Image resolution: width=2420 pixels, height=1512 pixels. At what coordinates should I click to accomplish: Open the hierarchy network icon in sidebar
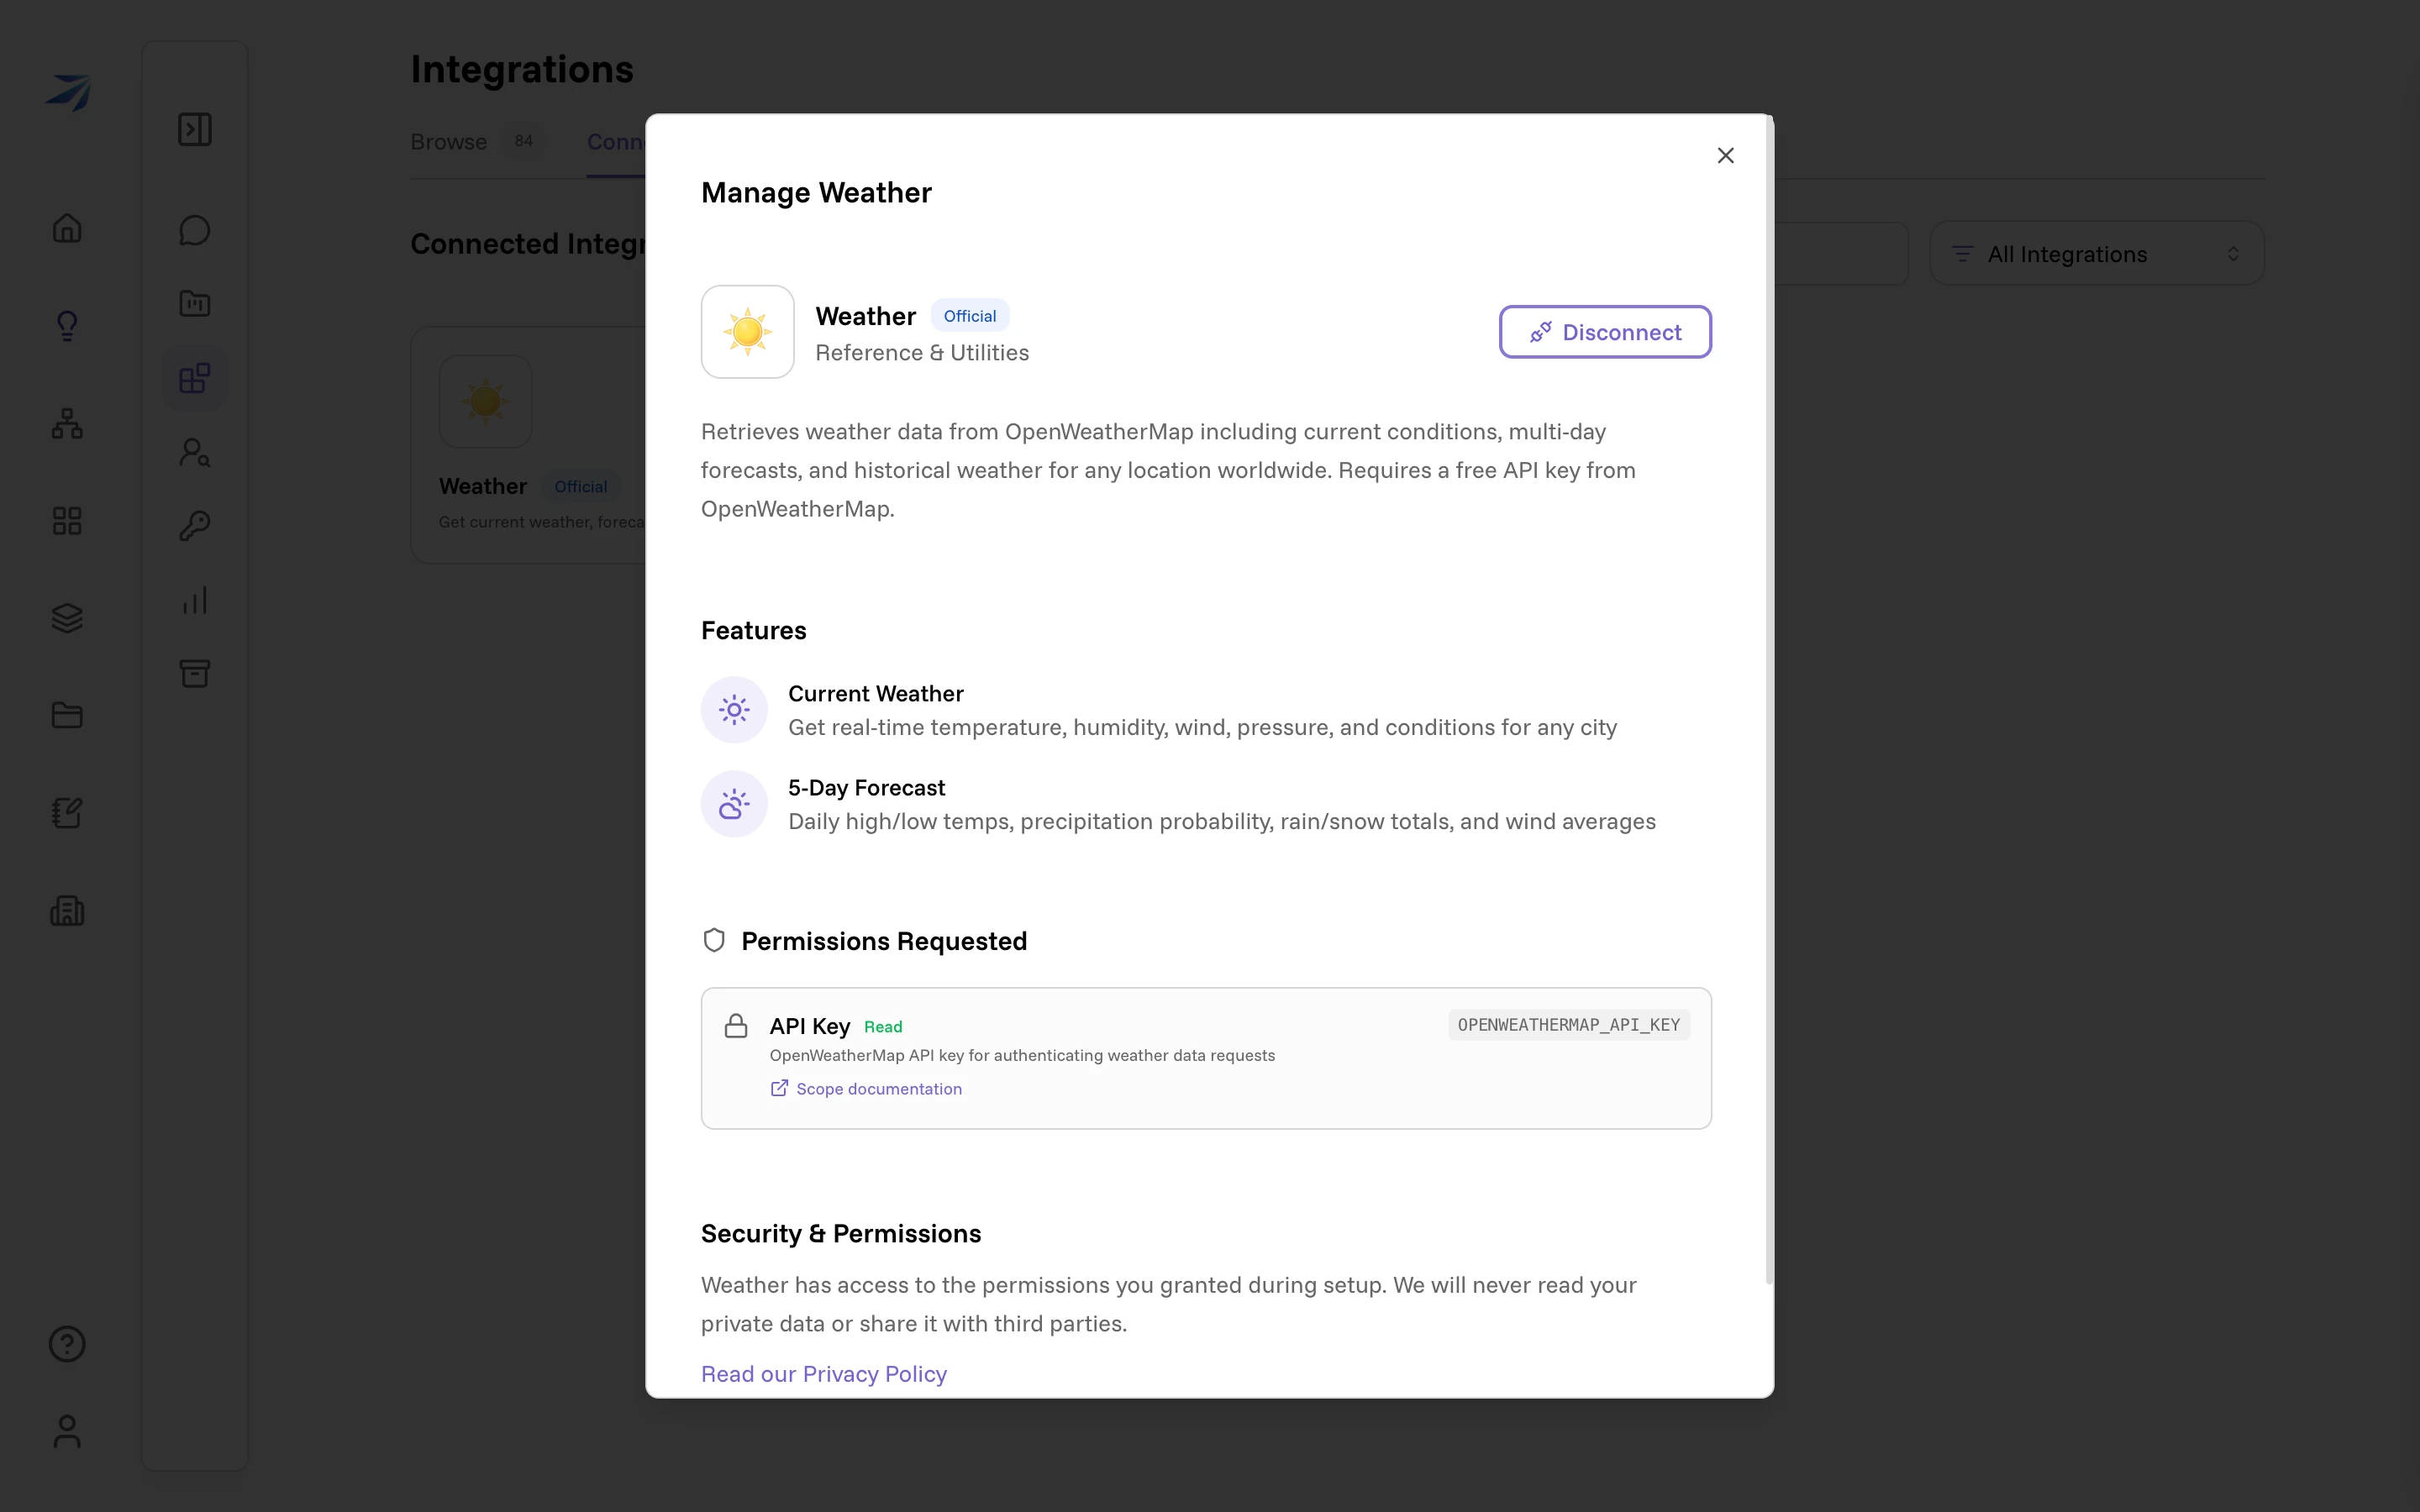pos(67,423)
